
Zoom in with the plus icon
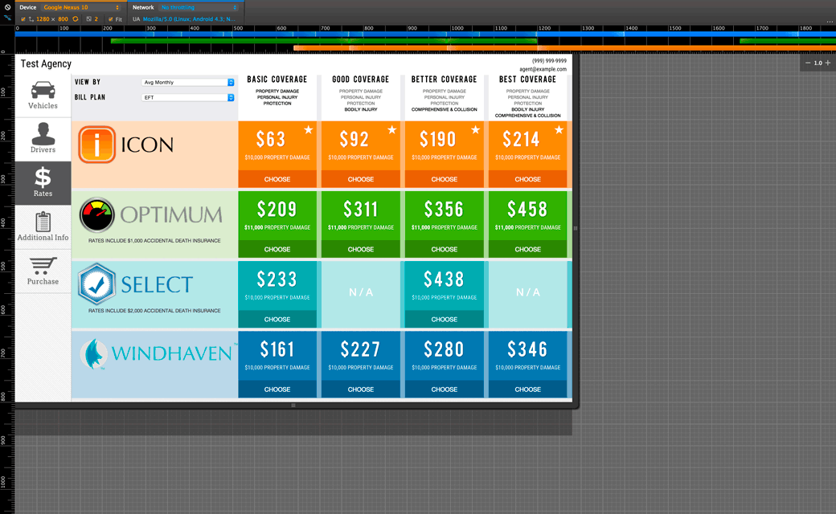[x=828, y=63]
